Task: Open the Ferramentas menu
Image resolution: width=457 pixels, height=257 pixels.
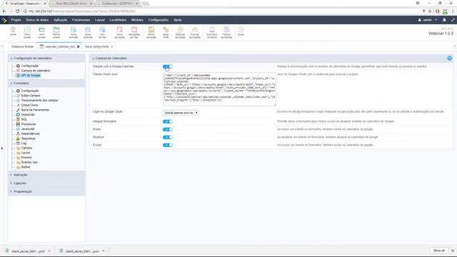Action: pyautogui.click(x=81, y=20)
